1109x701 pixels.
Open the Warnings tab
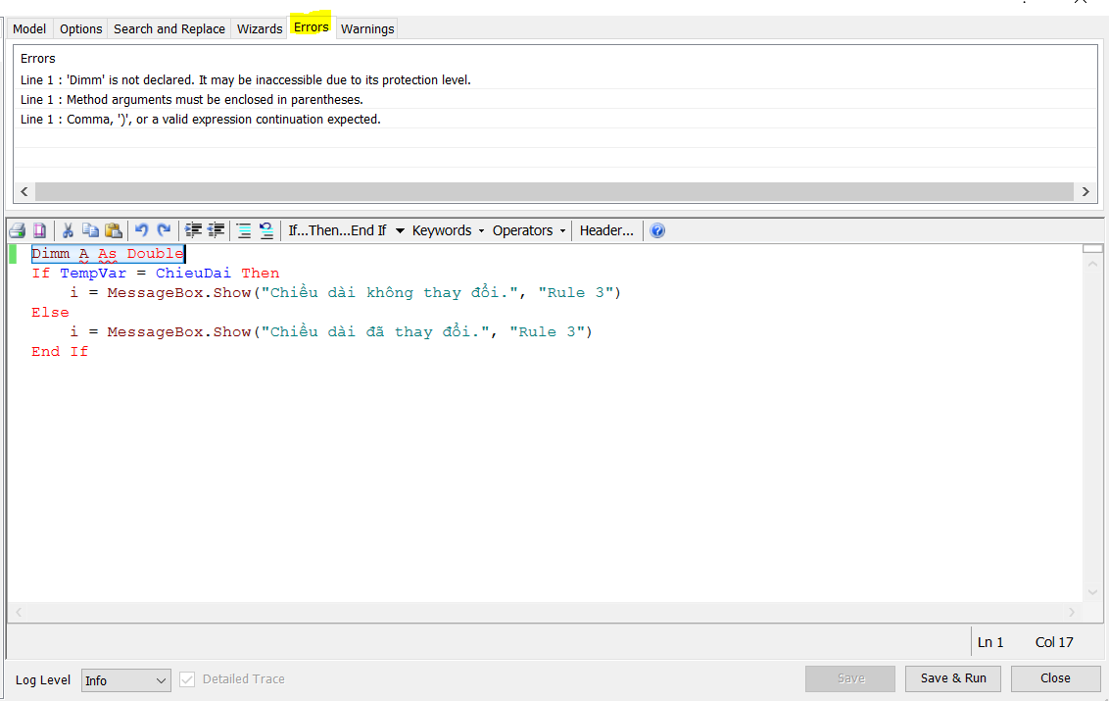(366, 28)
